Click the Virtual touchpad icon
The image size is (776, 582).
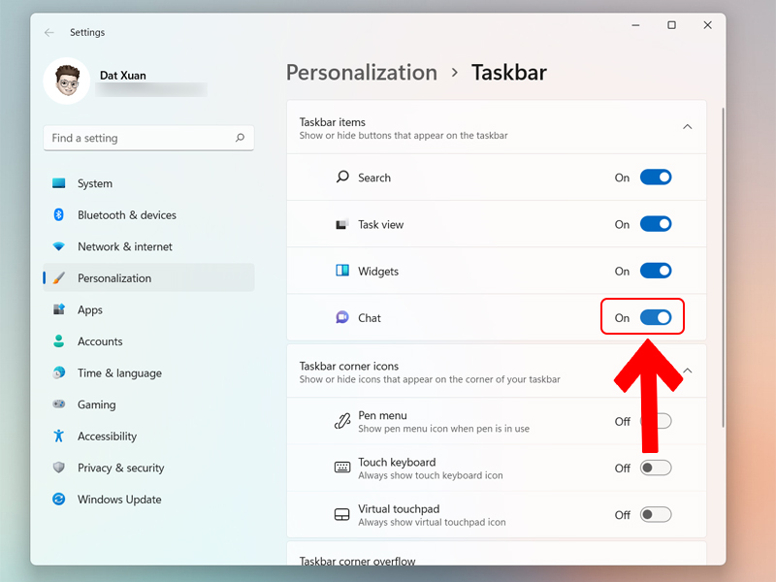342,515
